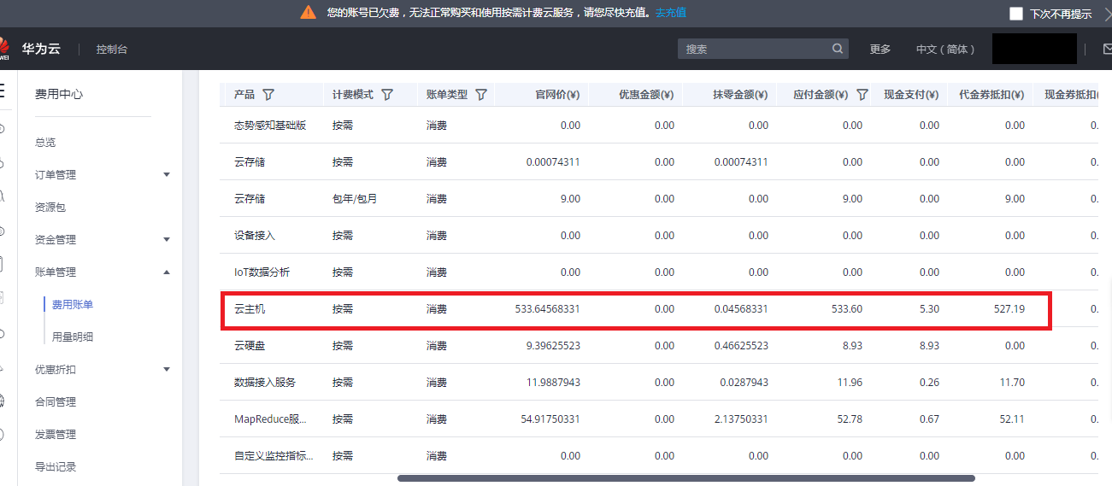Click the 优惠金额(¥) column header
The image size is (1112, 486).
click(646, 95)
